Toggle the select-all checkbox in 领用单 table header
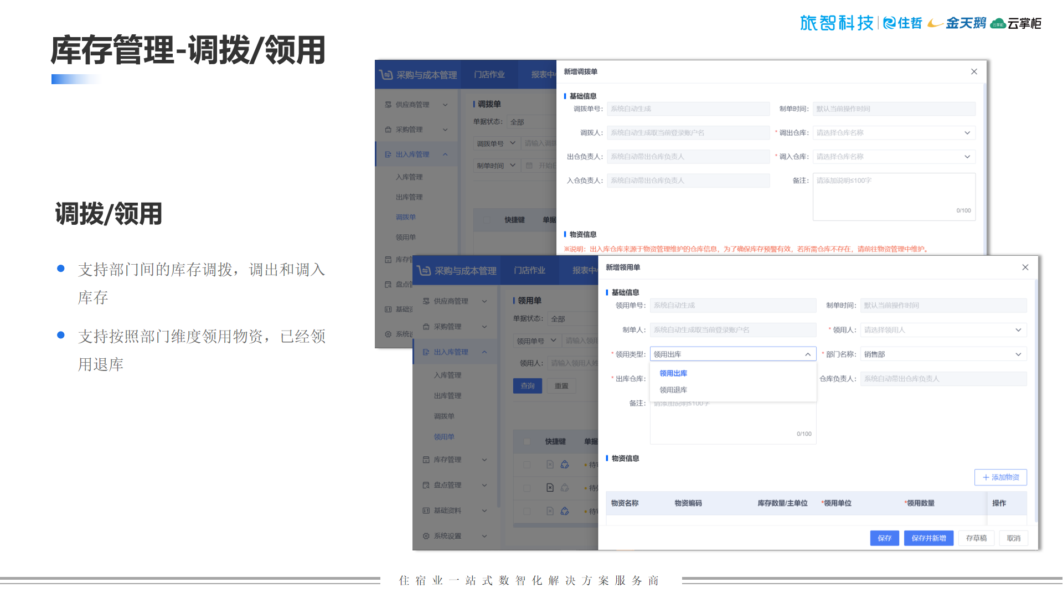Viewport: 1063px width, 598px height. (x=527, y=442)
